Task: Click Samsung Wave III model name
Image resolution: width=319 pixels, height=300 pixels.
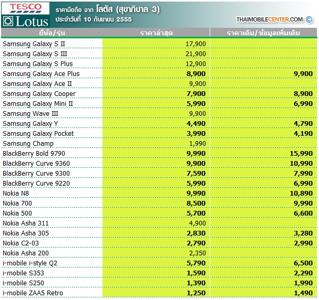Action: [30, 113]
